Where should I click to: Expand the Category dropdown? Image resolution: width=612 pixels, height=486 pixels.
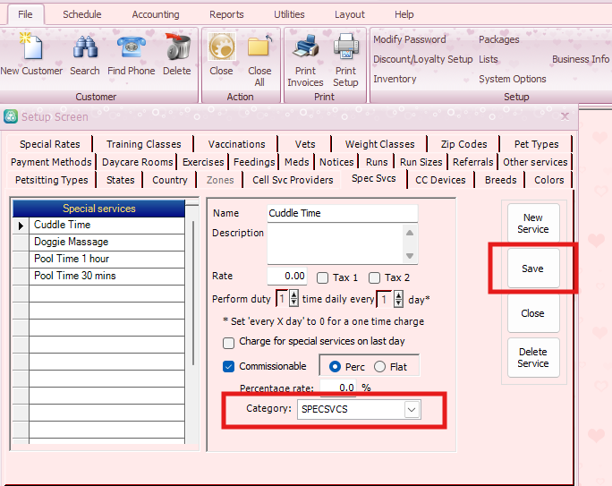[412, 409]
